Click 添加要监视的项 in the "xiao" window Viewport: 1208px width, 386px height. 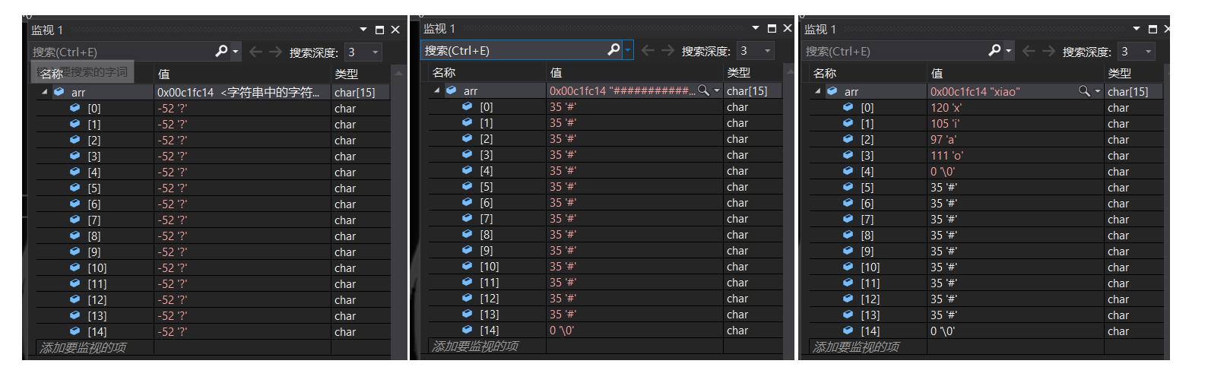tap(856, 346)
